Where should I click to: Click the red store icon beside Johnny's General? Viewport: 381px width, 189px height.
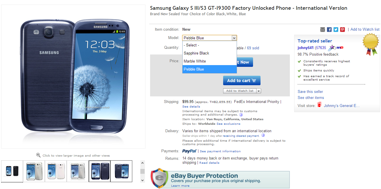click(x=319, y=105)
